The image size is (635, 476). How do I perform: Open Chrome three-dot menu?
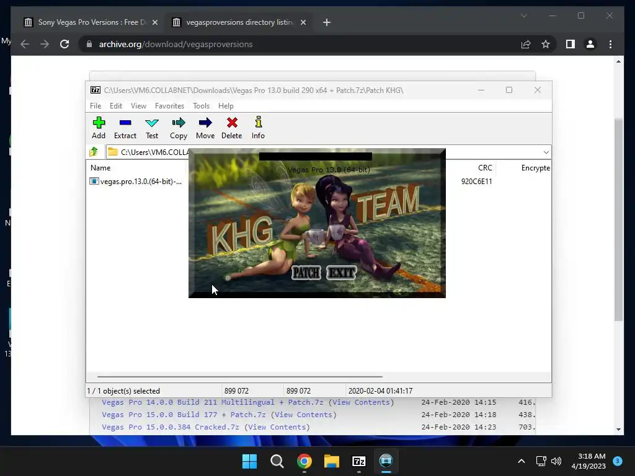click(610, 44)
